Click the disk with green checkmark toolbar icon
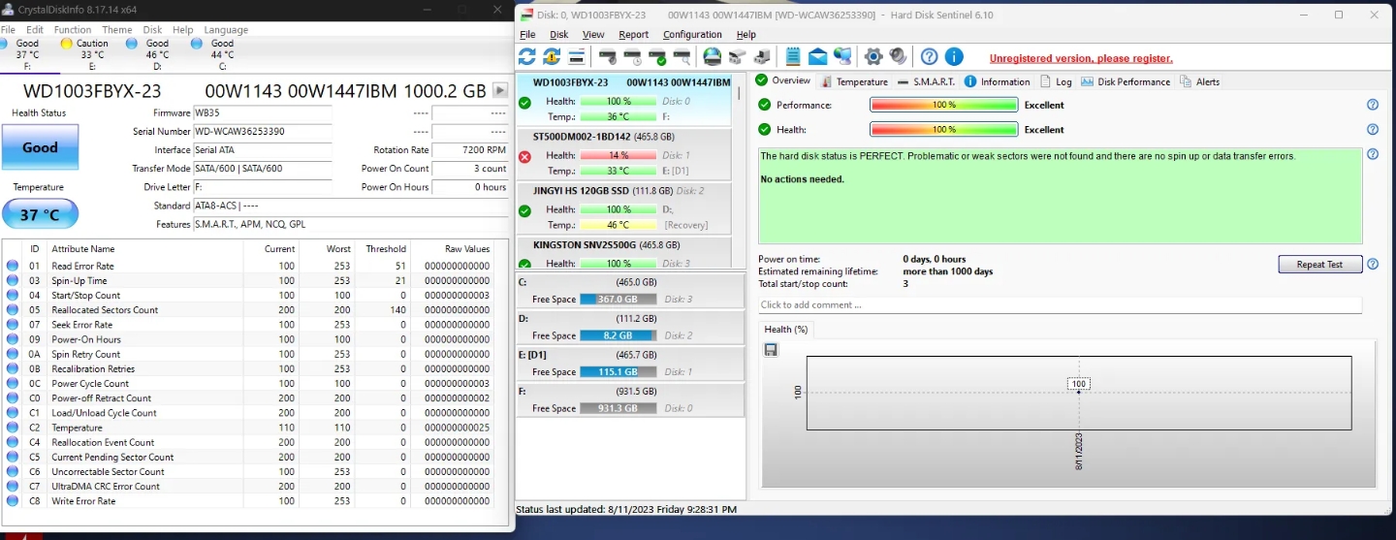This screenshot has width=1396, height=540. coord(657,56)
